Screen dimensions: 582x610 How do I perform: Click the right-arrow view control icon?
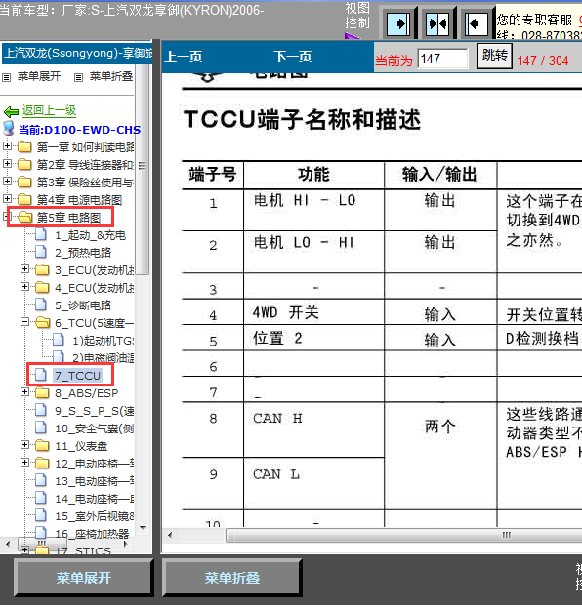point(397,24)
